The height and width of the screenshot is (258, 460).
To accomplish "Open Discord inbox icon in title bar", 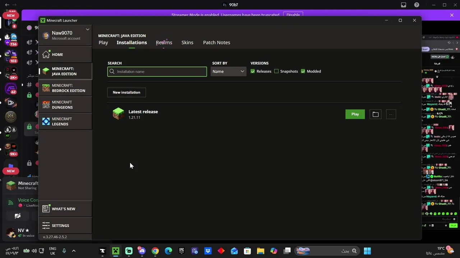I will tap(404, 5).
